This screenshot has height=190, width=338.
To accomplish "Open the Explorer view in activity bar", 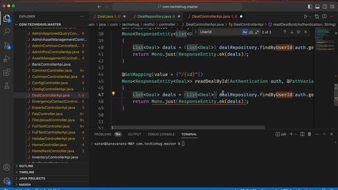I will [x=7, y=18].
